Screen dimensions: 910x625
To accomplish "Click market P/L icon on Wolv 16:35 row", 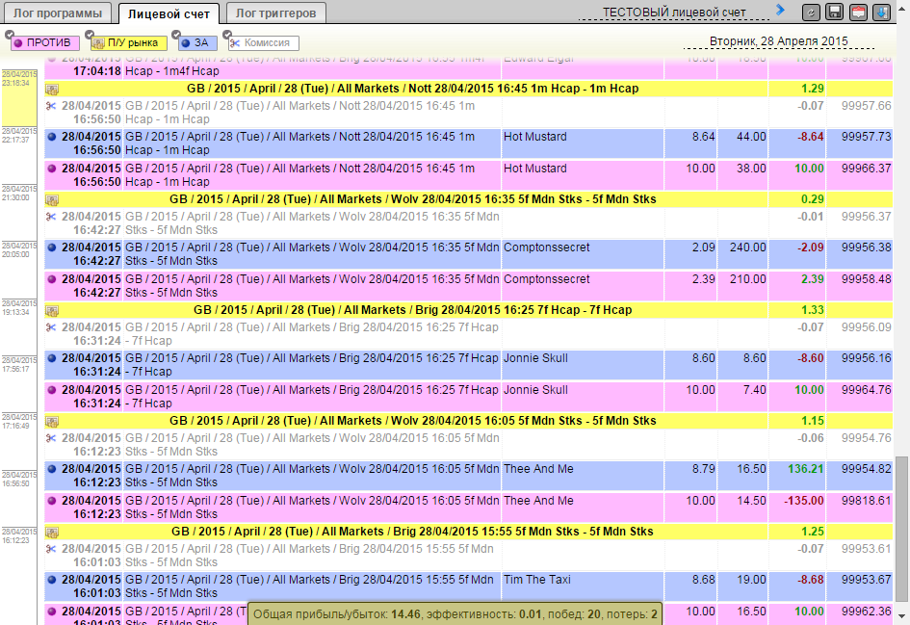I will [x=52, y=200].
